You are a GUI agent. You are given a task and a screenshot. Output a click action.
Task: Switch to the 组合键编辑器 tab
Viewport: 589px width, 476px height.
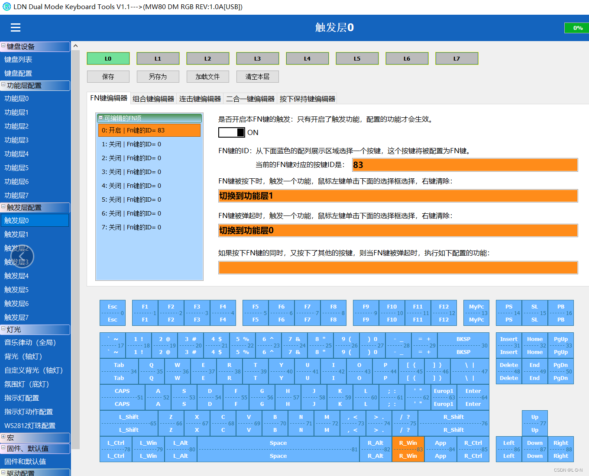(153, 99)
